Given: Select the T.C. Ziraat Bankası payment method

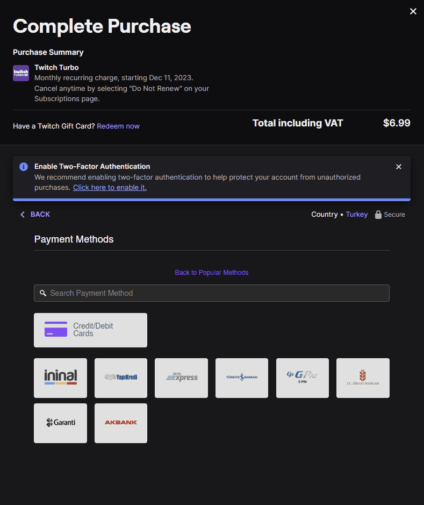Looking at the screenshot, I should (x=363, y=378).
